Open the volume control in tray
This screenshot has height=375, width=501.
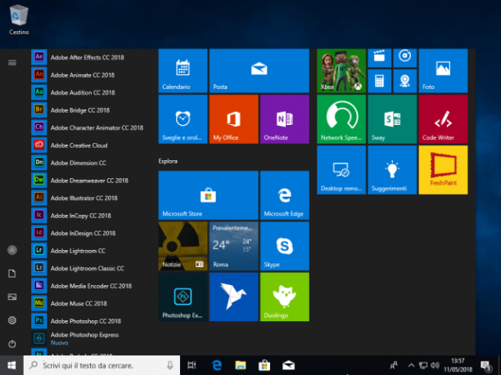[435, 365]
